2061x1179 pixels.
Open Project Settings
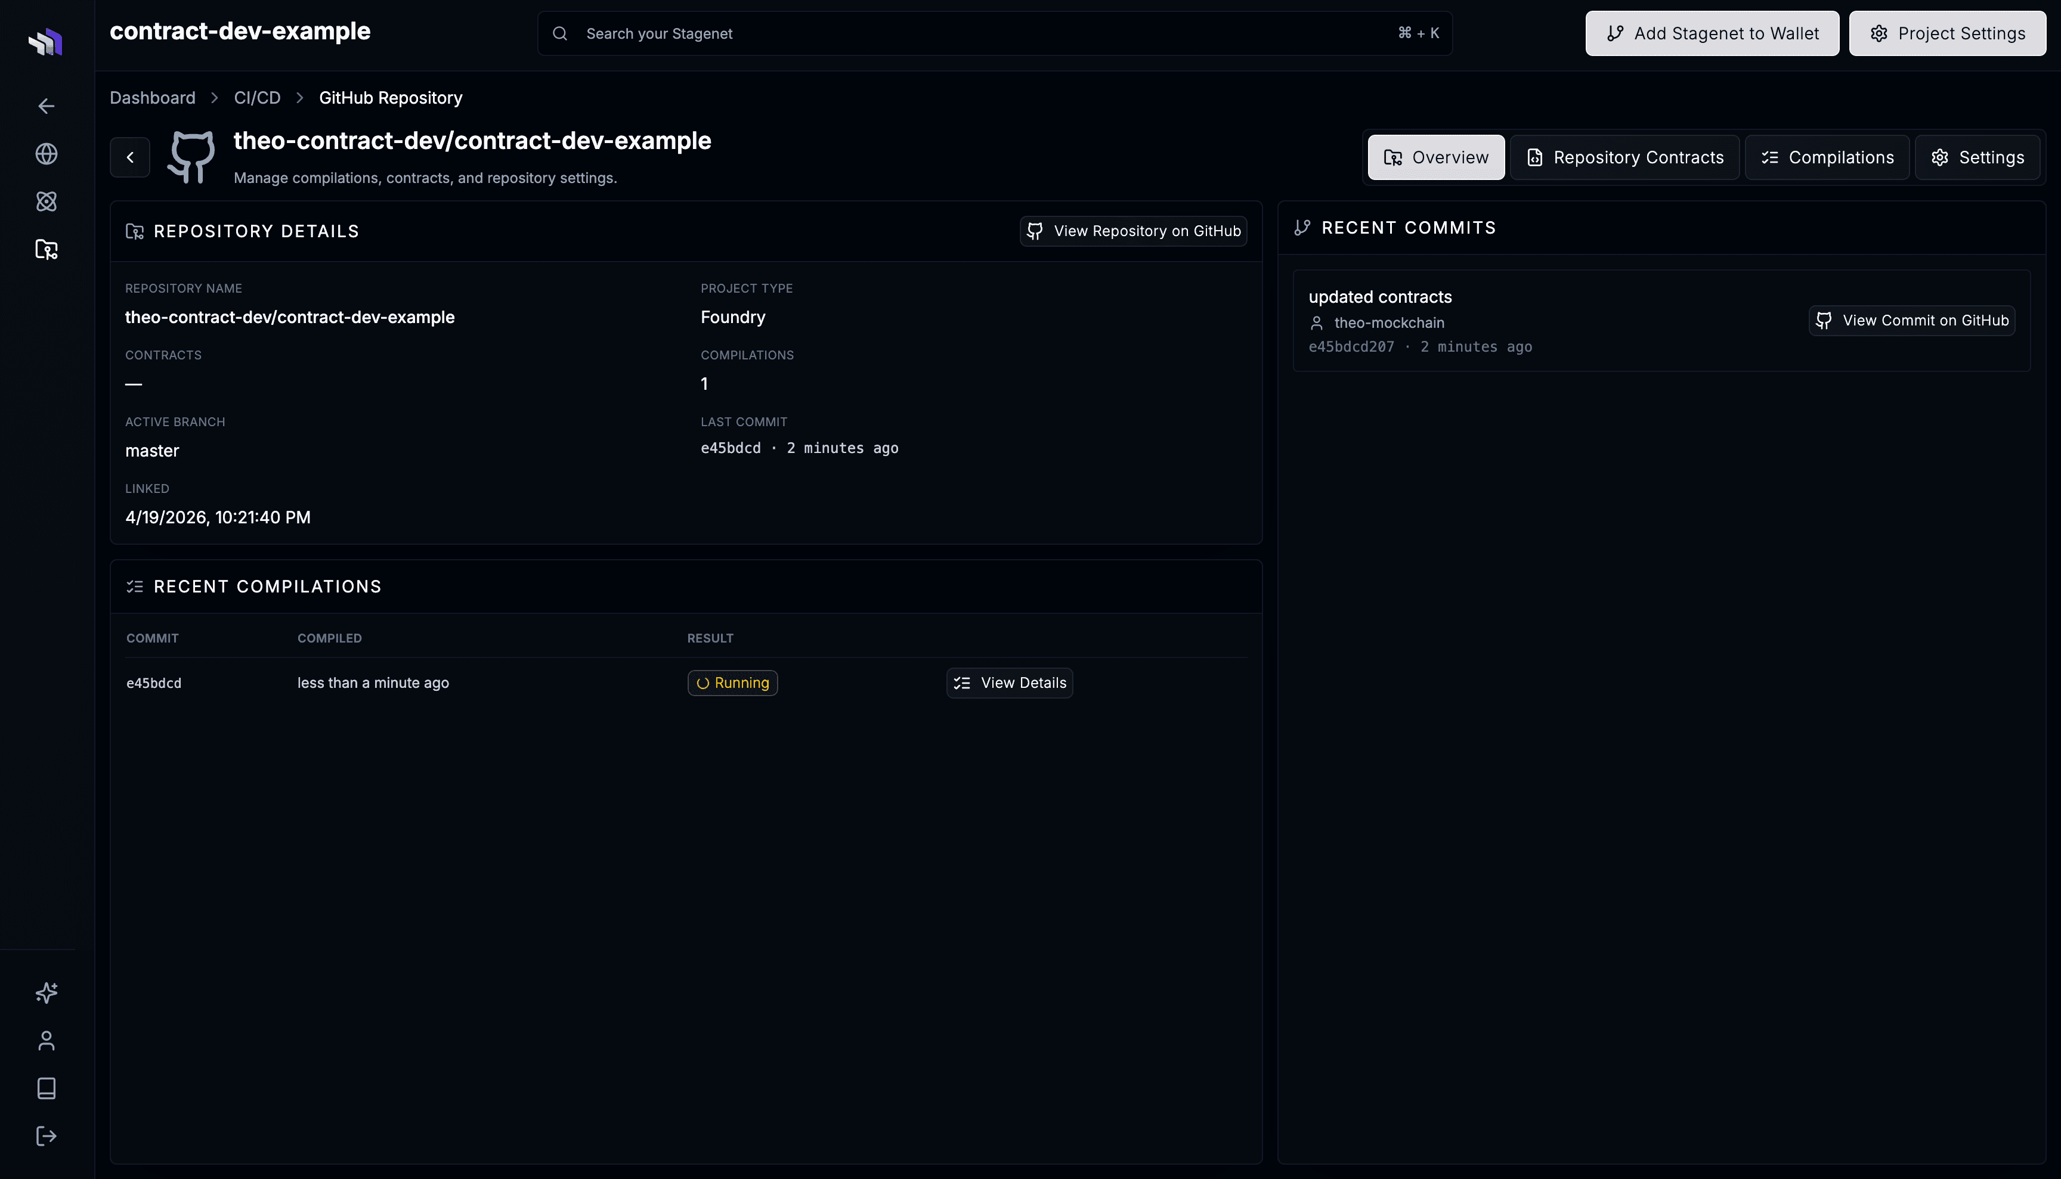[x=1948, y=33]
